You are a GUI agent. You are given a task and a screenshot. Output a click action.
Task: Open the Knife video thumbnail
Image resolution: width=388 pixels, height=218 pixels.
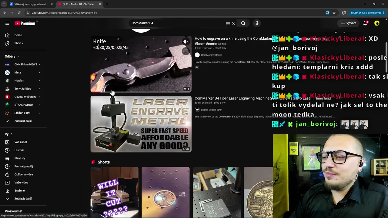pos(141,64)
